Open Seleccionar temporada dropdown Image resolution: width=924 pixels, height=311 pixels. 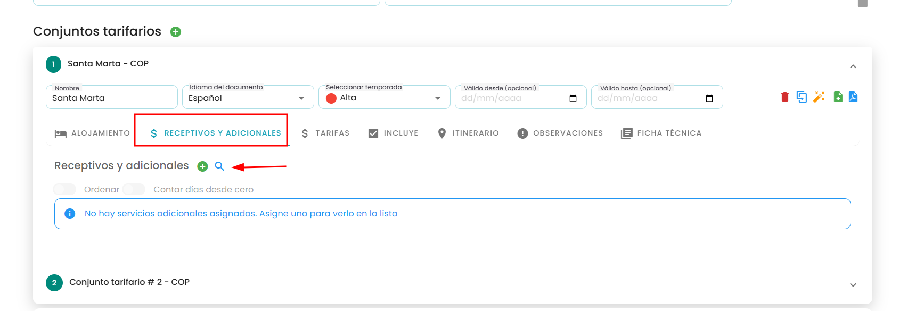(385, 97)
